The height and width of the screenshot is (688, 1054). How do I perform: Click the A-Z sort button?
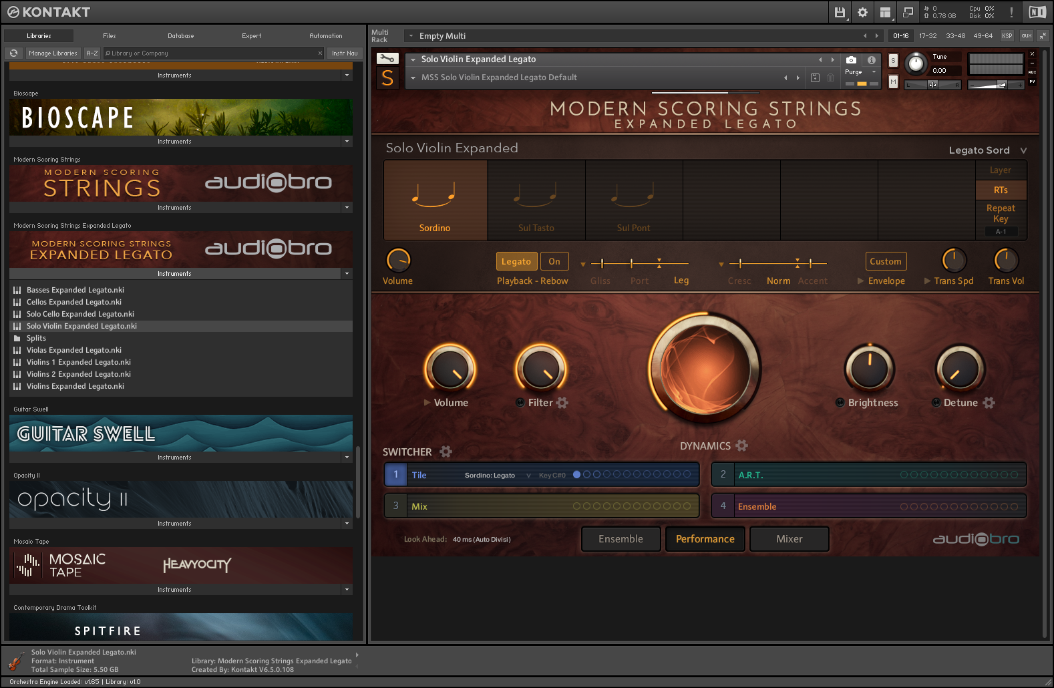(x=92, y=53)
